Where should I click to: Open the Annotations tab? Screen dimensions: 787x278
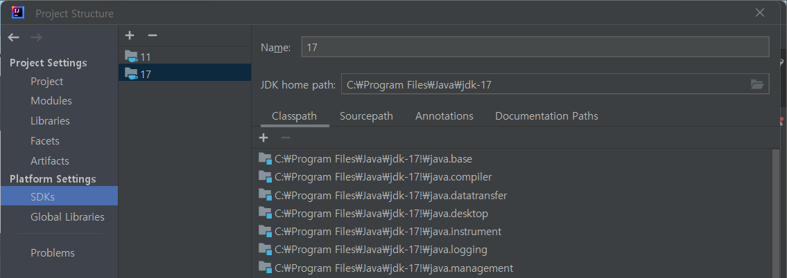pyautogui.click(x=444, y=116)
